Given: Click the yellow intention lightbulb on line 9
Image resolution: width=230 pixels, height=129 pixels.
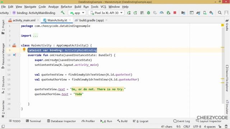Looking at the screenshot, I should (24, 50).
